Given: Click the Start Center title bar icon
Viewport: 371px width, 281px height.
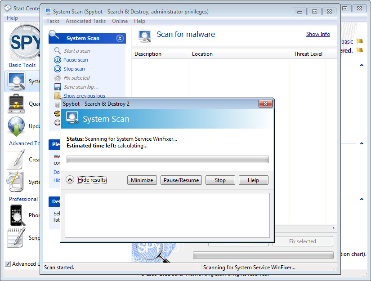Looking at the screenshot, I should [8, 8].
